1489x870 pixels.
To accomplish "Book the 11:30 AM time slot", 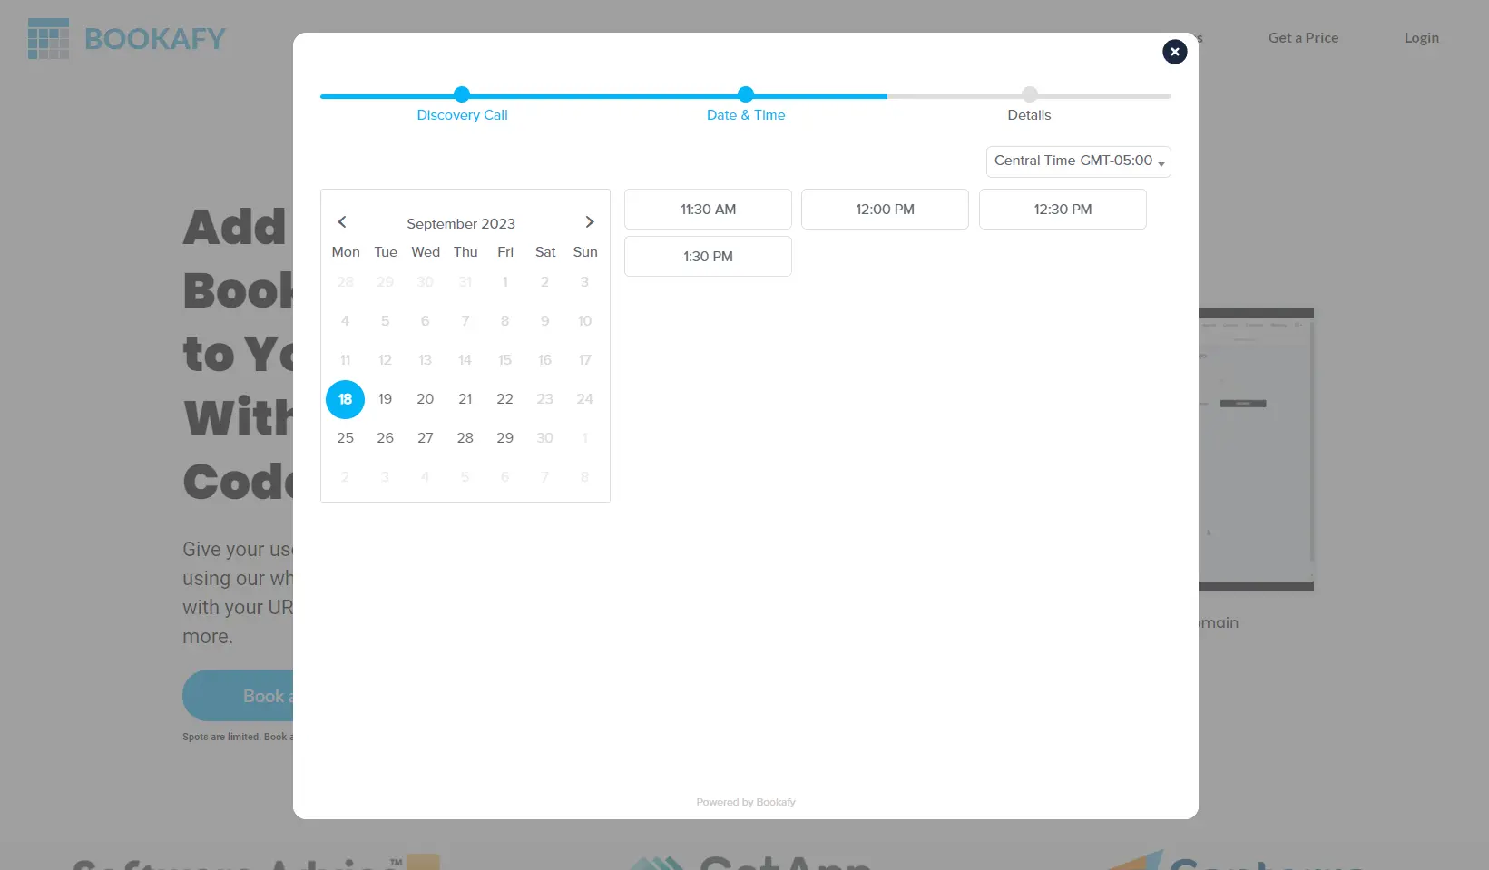I will click(707, 209).
